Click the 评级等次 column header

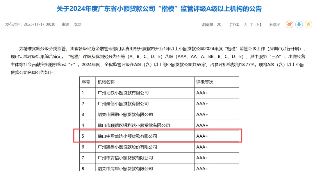coord(217,82)
